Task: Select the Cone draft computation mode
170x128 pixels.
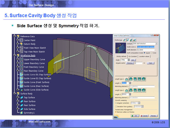Action: tap(152, 53)
